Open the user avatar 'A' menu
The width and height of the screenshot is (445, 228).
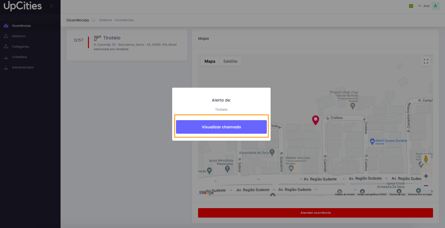tap(436, 6)
